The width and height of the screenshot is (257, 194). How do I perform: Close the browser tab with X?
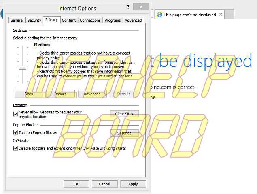pyautogui.click(x=221, y=15)
